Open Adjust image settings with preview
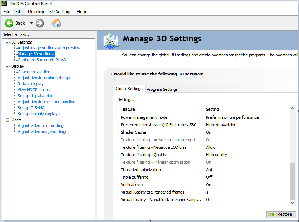 click(x=49, y=48)
